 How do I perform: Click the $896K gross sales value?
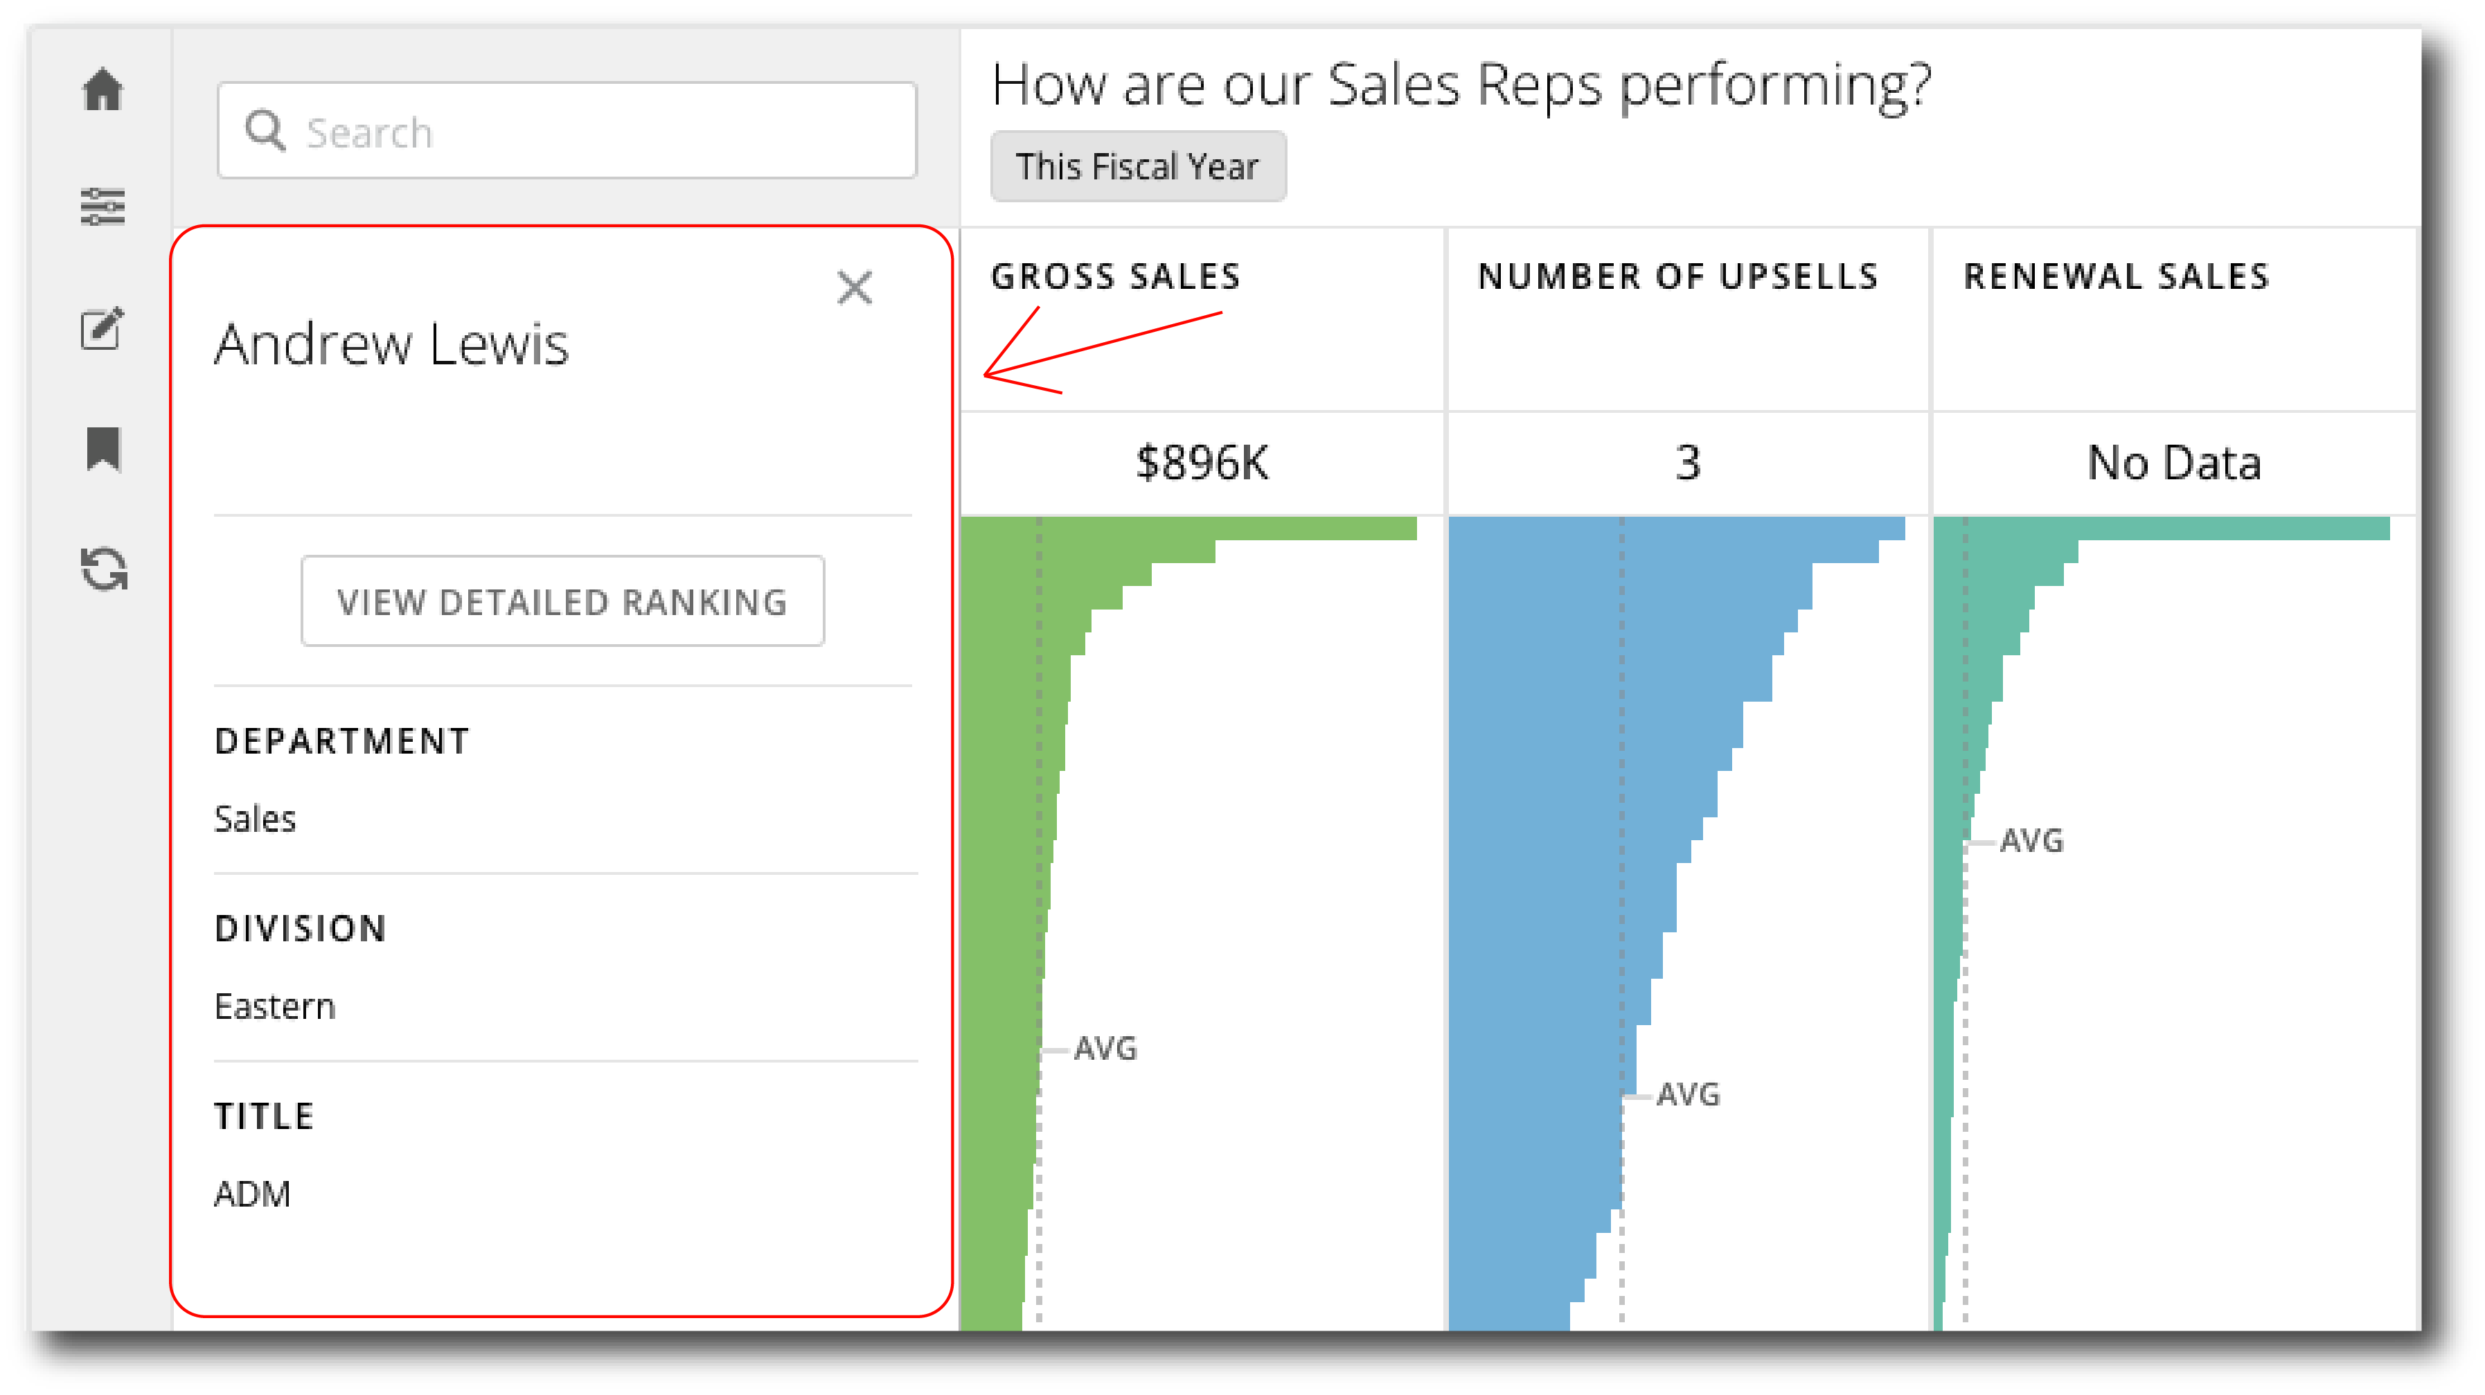click(x=1202, y=463)
